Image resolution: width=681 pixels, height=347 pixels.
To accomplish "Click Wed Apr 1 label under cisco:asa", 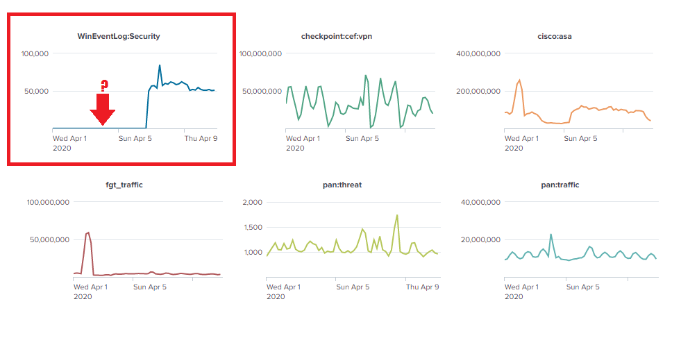I will click(522, 138).
